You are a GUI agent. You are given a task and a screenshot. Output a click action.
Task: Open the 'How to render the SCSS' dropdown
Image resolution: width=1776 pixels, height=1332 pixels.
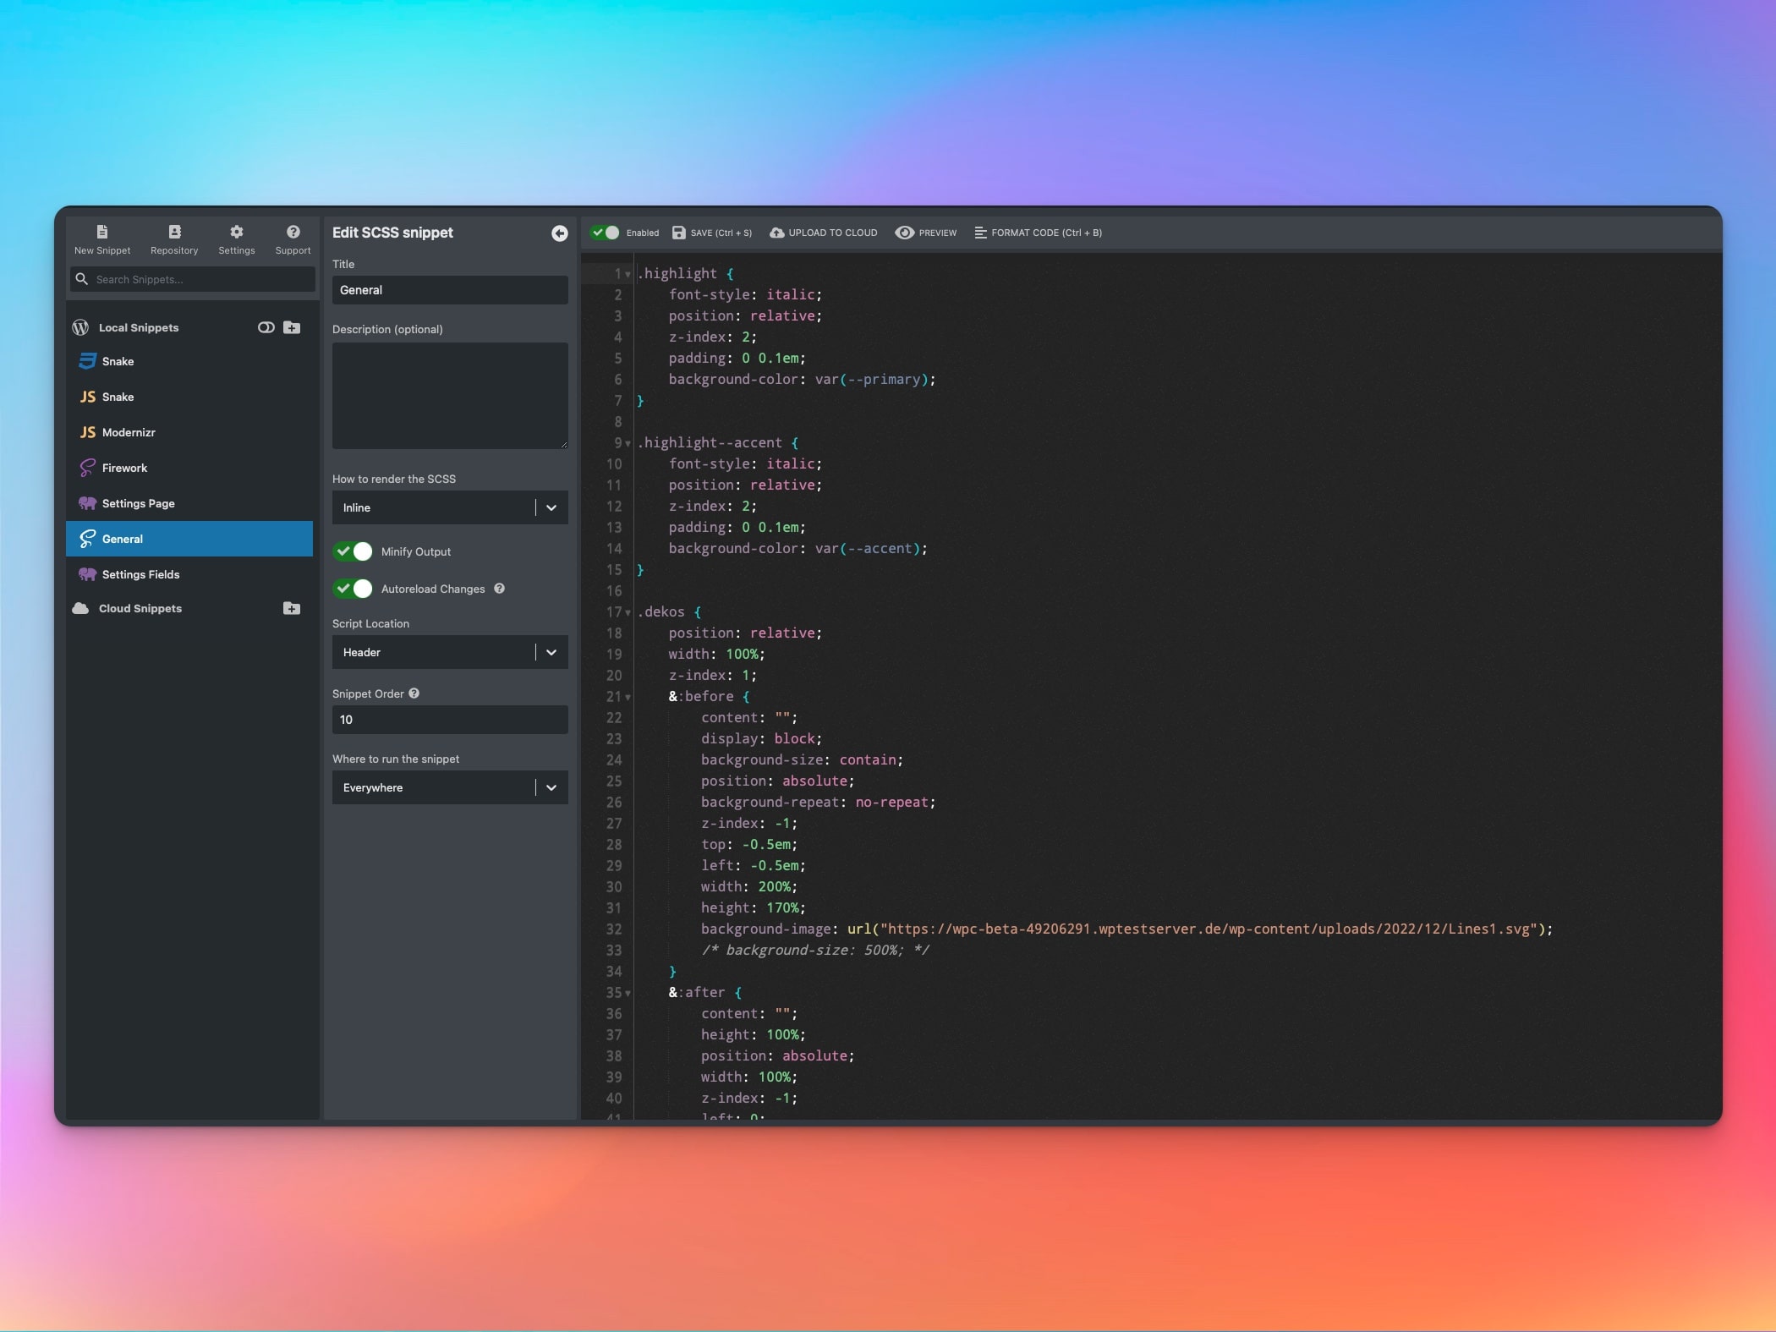(x=449, y=507)
